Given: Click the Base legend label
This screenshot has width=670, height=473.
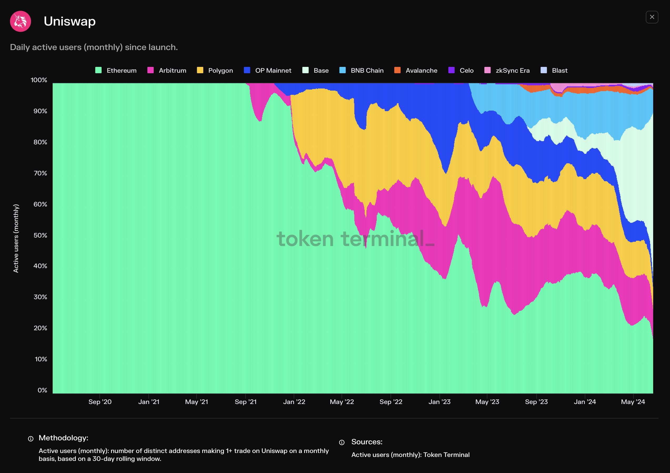Looking at the screenshot, I should pos(321,71).
